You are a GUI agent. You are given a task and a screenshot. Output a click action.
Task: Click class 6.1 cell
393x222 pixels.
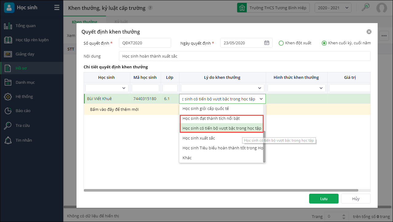170,99
